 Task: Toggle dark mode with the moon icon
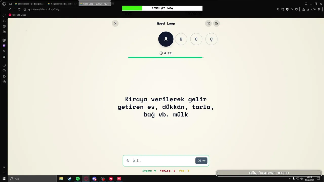(x=216, y=24)
